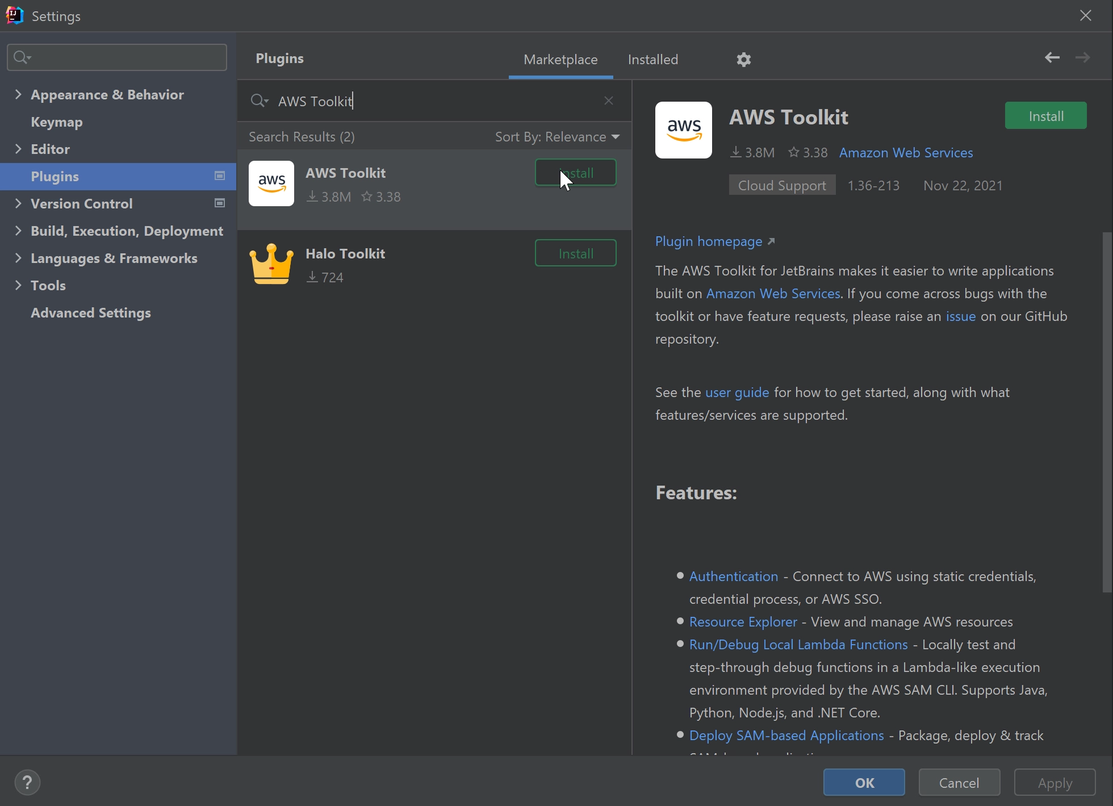The image size is (1113, 806).
Task: Click the AWS Toolkit plugin icon
Action: [x=271, y=182]
